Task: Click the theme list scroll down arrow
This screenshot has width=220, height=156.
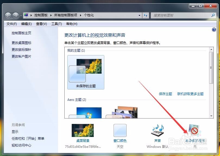Action: [x=211, y=116]
